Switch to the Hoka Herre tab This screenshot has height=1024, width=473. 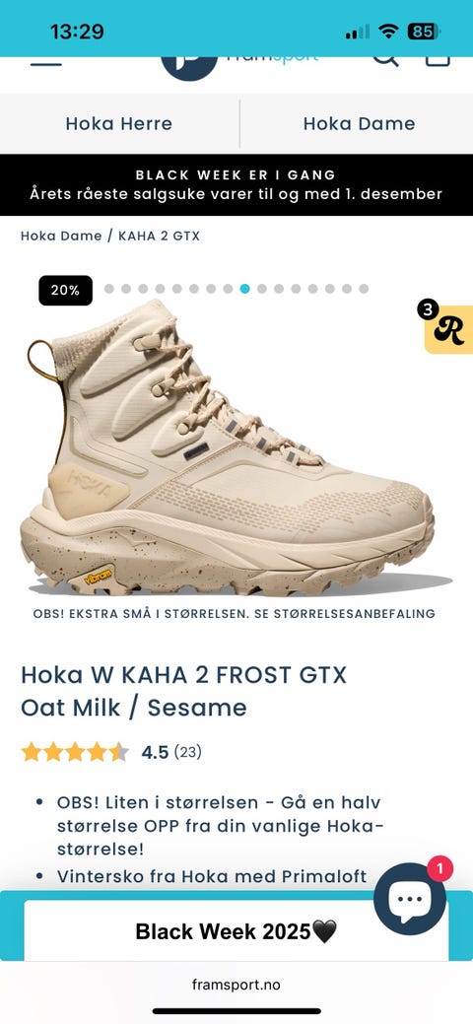pyautogui.click(x=119, y=123)
